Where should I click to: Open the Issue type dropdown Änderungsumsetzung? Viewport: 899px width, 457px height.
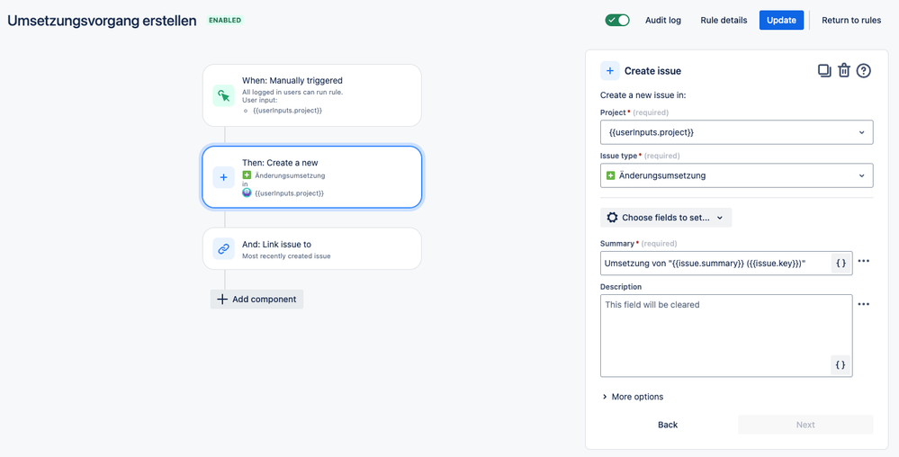(x=737, y=175)
